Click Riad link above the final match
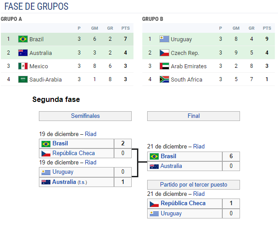 (199, 146)
